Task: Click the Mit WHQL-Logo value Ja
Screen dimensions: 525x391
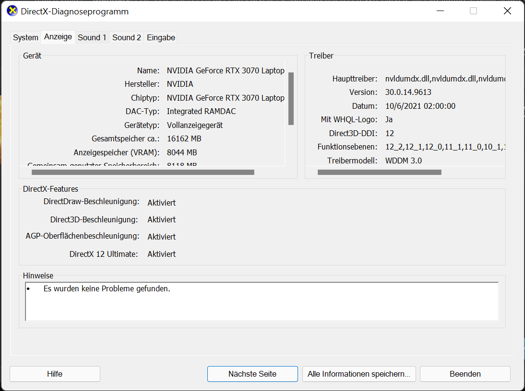Action: coord(389,120)
